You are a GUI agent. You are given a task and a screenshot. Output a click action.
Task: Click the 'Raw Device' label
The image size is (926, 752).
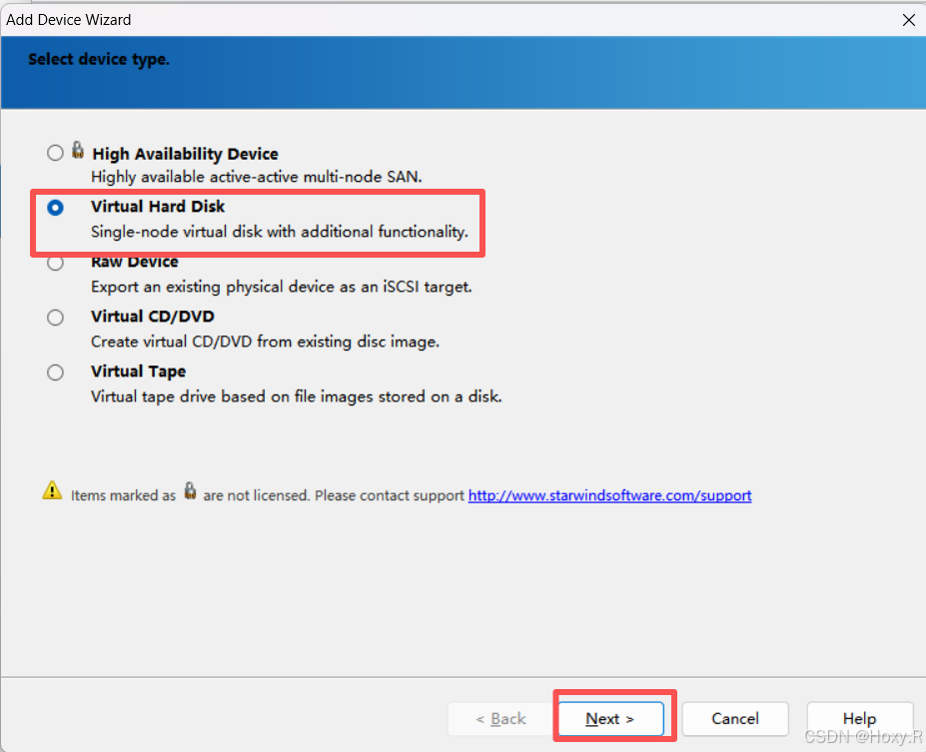click(135, 262)
